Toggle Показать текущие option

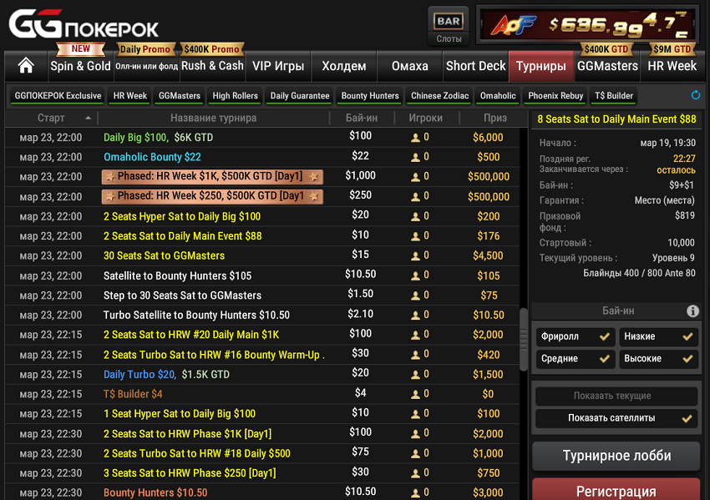click(x=616, y=396)
